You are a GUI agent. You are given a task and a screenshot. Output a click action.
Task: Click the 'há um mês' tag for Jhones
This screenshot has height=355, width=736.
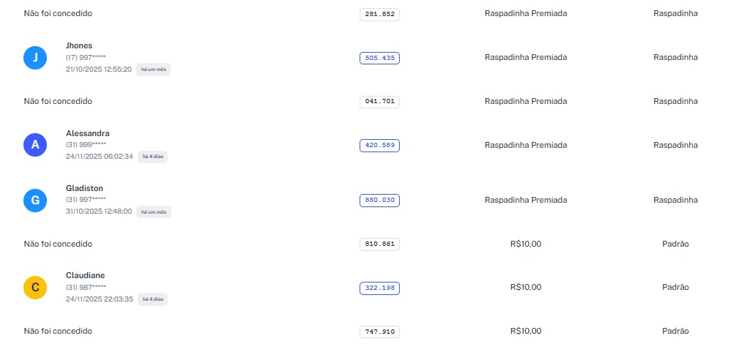153,70
